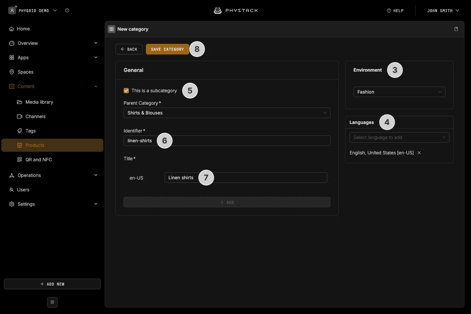
Task: Expand the Overview section chevron
Action: pyautogui.click(x=96, y=43)
